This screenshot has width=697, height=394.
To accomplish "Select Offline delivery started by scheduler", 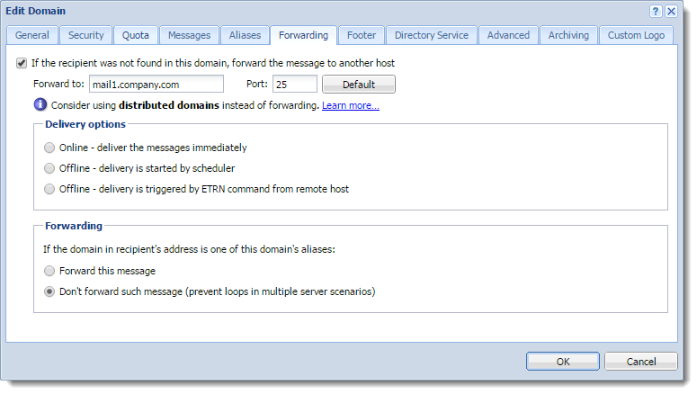I will pyautogui.click(x=49, y=168).
